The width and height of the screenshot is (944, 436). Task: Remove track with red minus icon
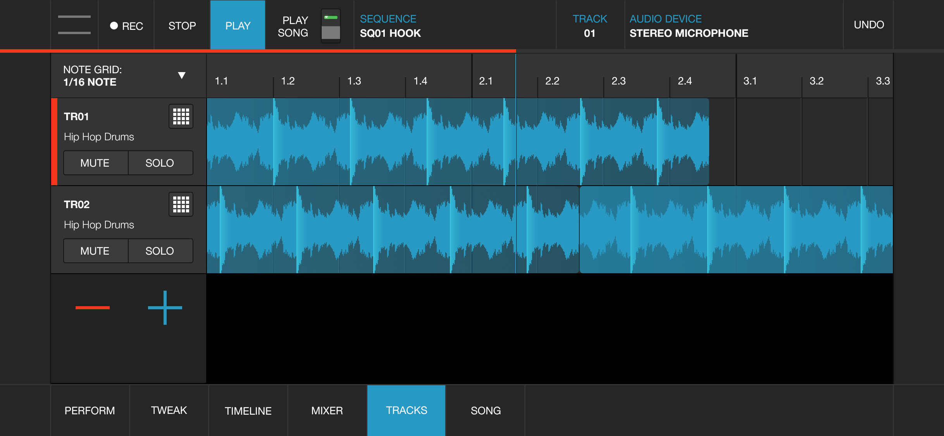(93, 307)
